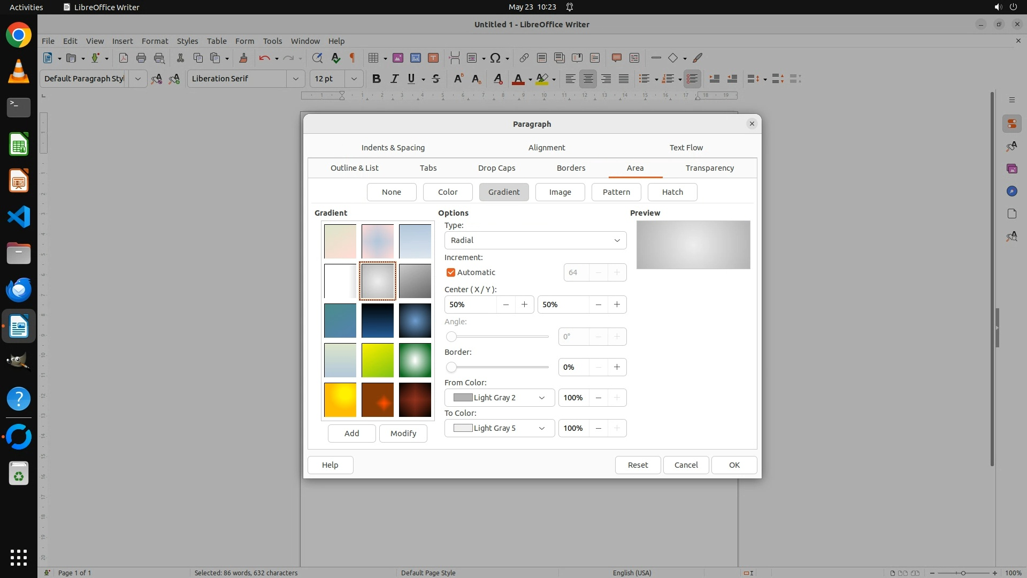The width and height of the screenshot is (1027, 578).
Task: Select the Pattern fill toggle
Action: click(616, 192)
